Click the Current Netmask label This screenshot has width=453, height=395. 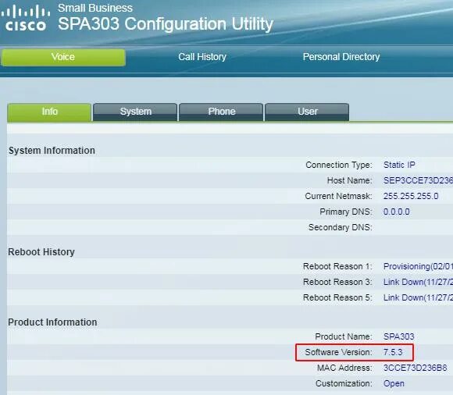(339, 196)
